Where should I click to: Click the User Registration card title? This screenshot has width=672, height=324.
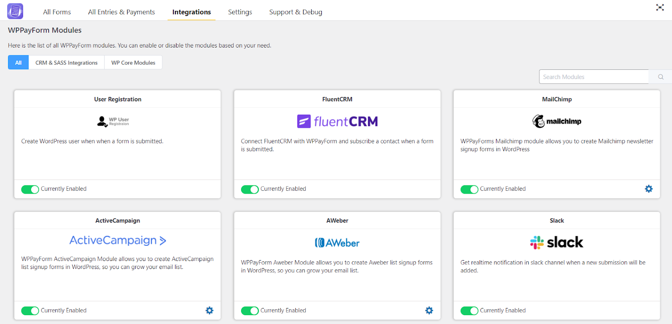pos(118,100)
